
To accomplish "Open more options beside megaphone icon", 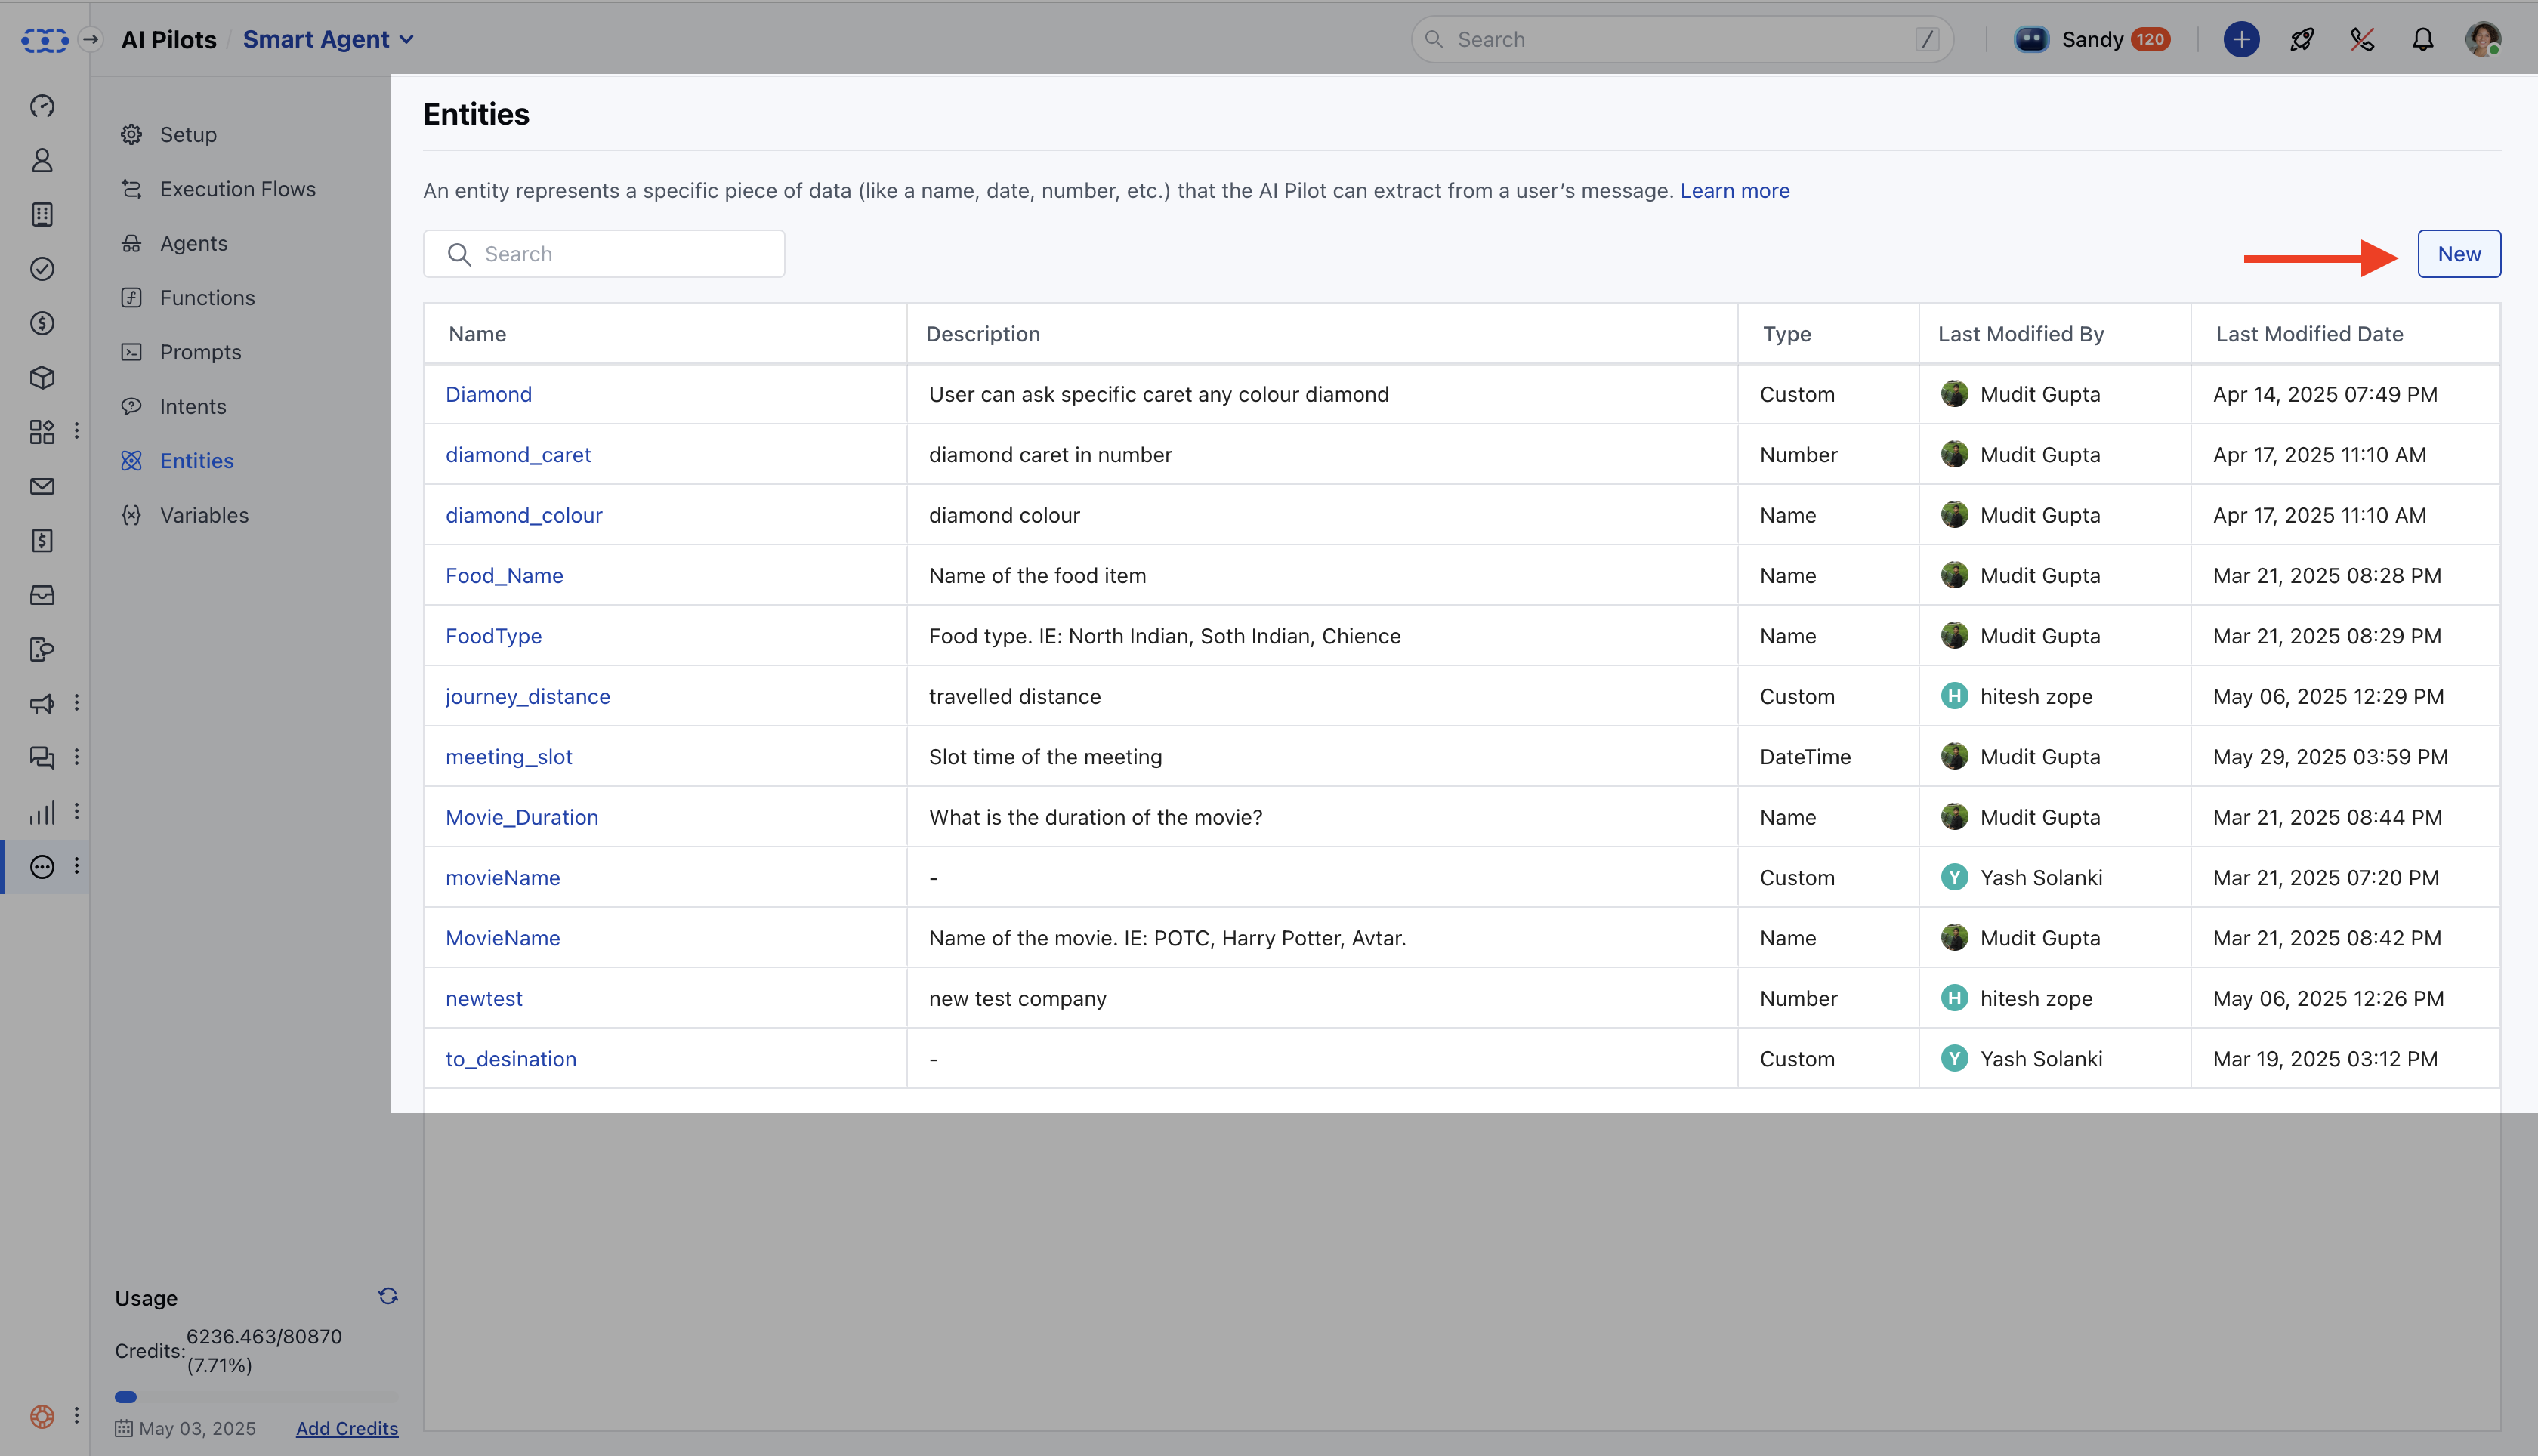I will point(77,703).
